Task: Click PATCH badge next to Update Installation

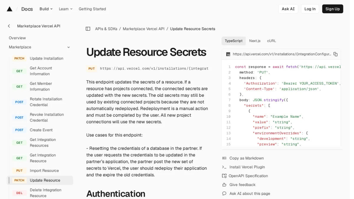Action: click(19, 58)
